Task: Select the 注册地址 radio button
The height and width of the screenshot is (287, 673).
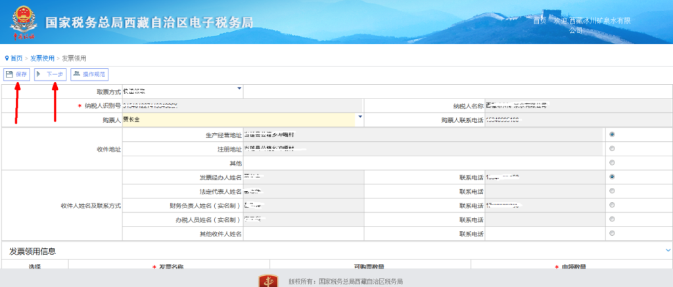Action: point(613,148)
